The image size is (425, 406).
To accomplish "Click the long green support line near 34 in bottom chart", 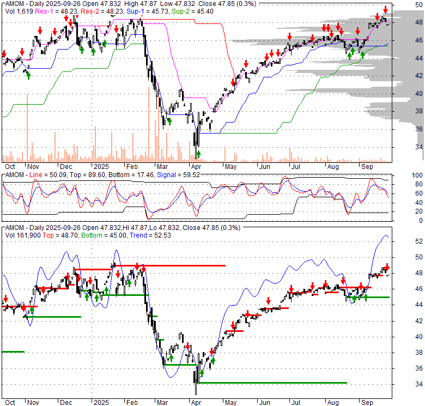I will point(272,383).
